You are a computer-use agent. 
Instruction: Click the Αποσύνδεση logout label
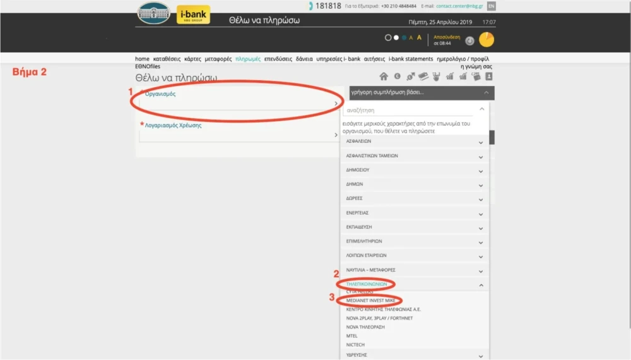click(x=447, y=37)
